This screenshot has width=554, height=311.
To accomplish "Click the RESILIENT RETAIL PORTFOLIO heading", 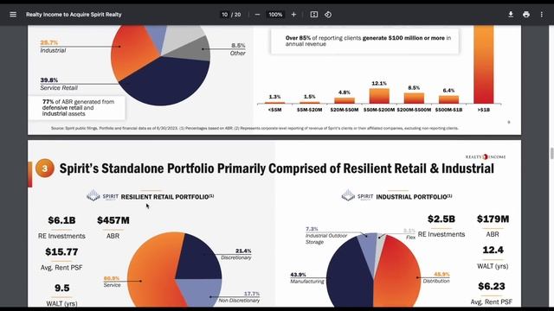I will [x=167, y=197].
